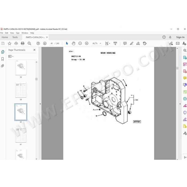Viewport: 187px width, 187px height.
Task: Share a link to the file icon
Action: [171, 43]
